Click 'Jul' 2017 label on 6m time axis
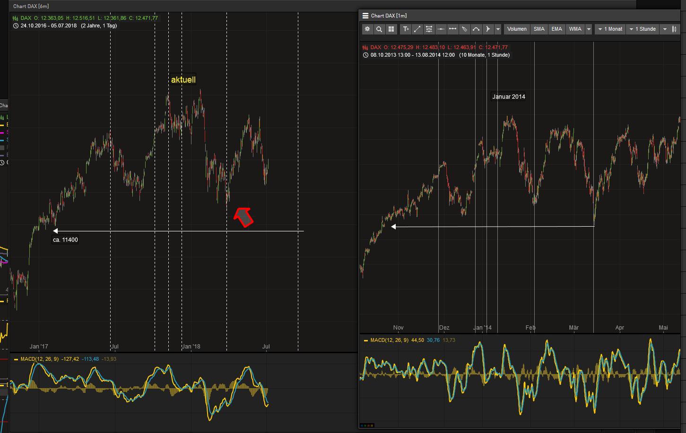The image size is (686, 433). [114, 347]
